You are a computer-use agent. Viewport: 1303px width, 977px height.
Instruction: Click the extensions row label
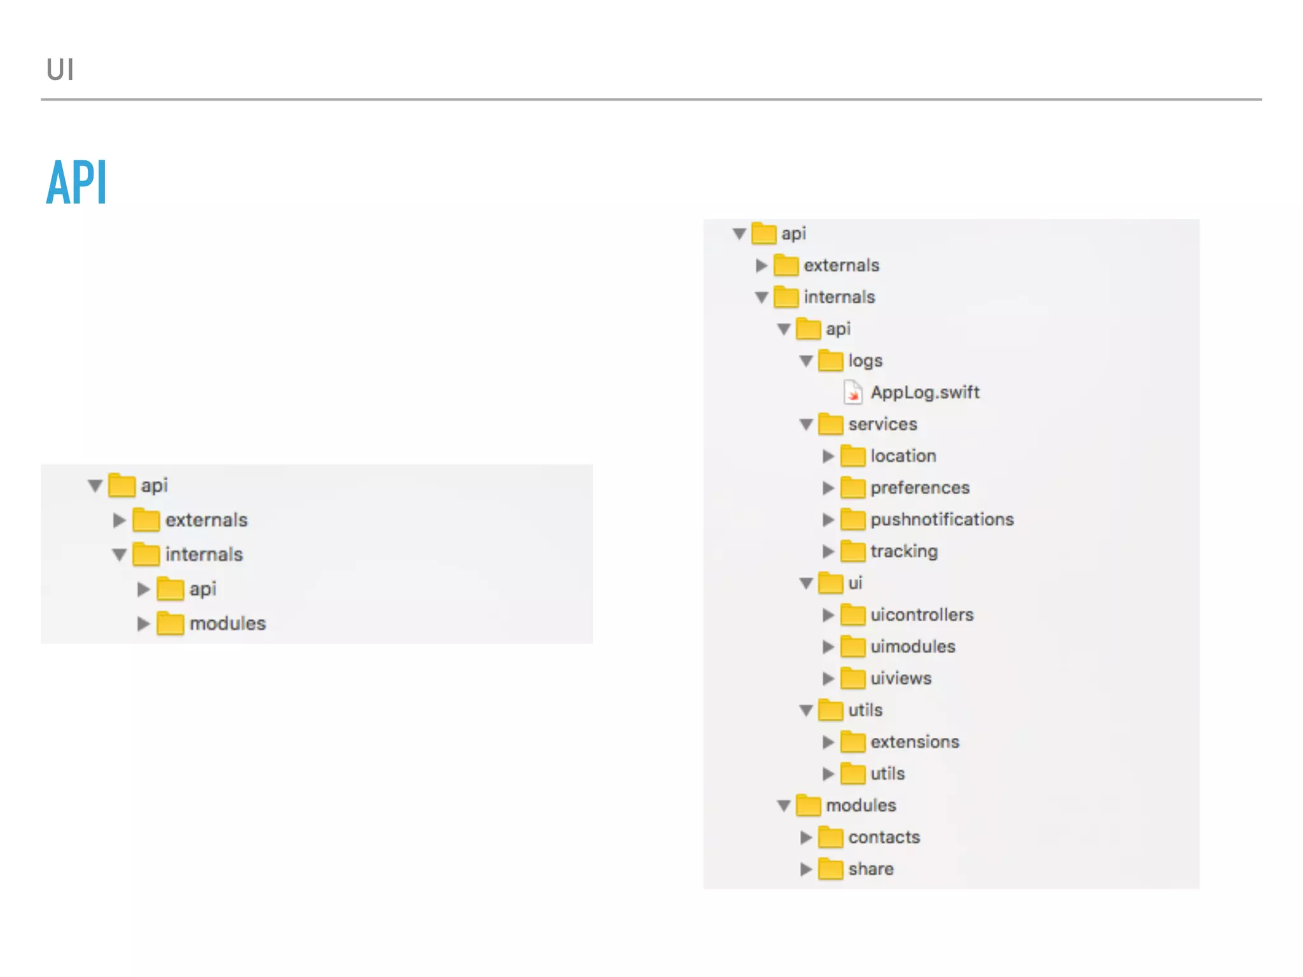pos(915,742)
